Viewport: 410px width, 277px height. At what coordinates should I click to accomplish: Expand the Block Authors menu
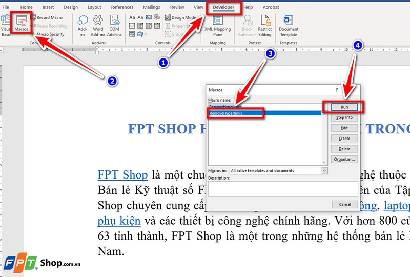[247, 26]
